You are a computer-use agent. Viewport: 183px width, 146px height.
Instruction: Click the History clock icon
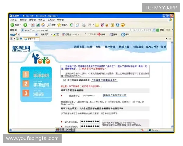(71, 25)
